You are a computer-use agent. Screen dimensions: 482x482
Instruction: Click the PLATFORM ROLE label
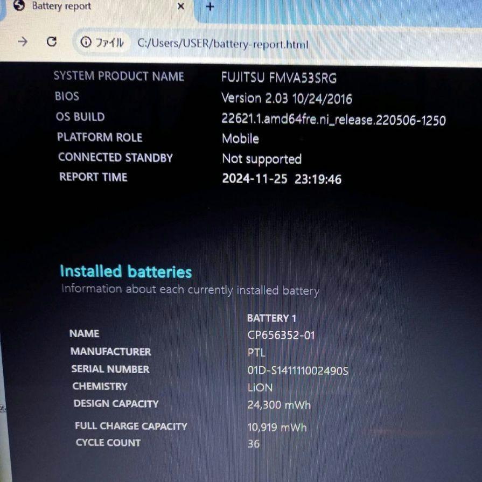pos(100,137)
